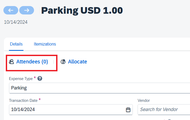Switch to the Details tab
Screen dimensions: 190x120
(16, 44)
